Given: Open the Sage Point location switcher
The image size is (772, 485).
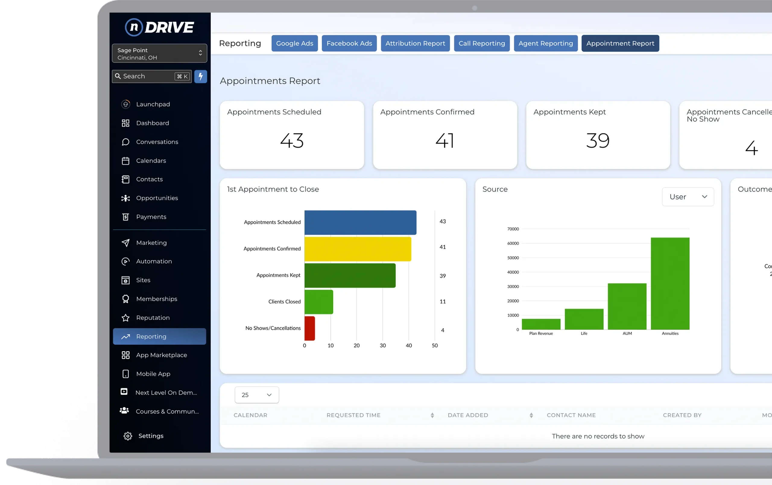Looking at the screenshot, I should [159, 53].
